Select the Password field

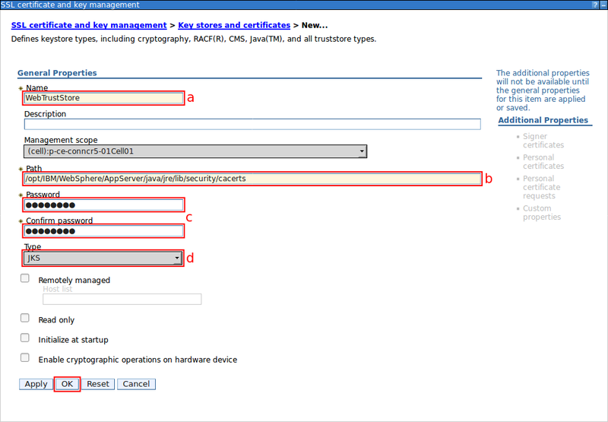[103, 205]
